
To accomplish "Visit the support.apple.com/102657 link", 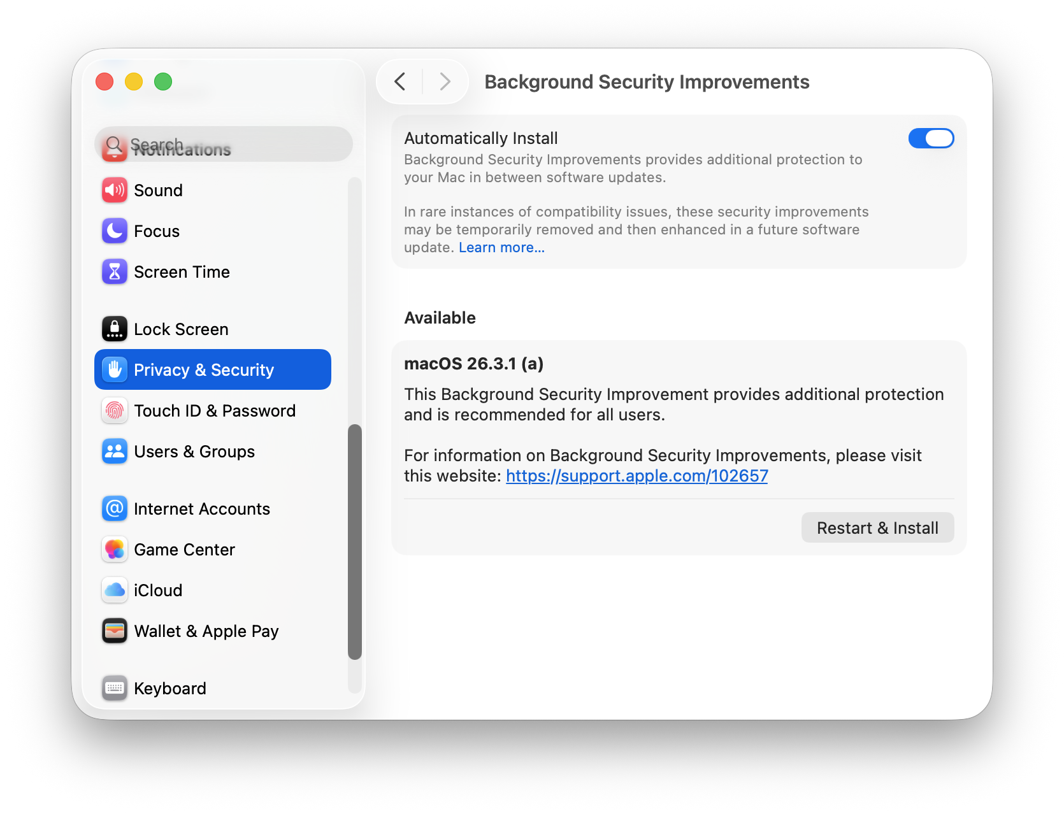I will tap(636, 475).
